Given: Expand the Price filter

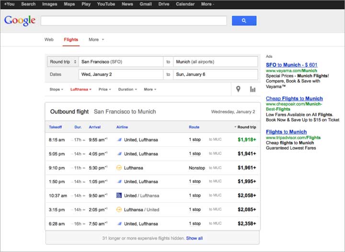Looking at the screenshot, I should (105, 89).
